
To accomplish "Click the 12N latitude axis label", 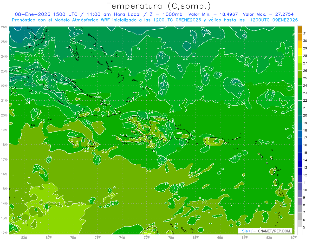I will [4, 233].
